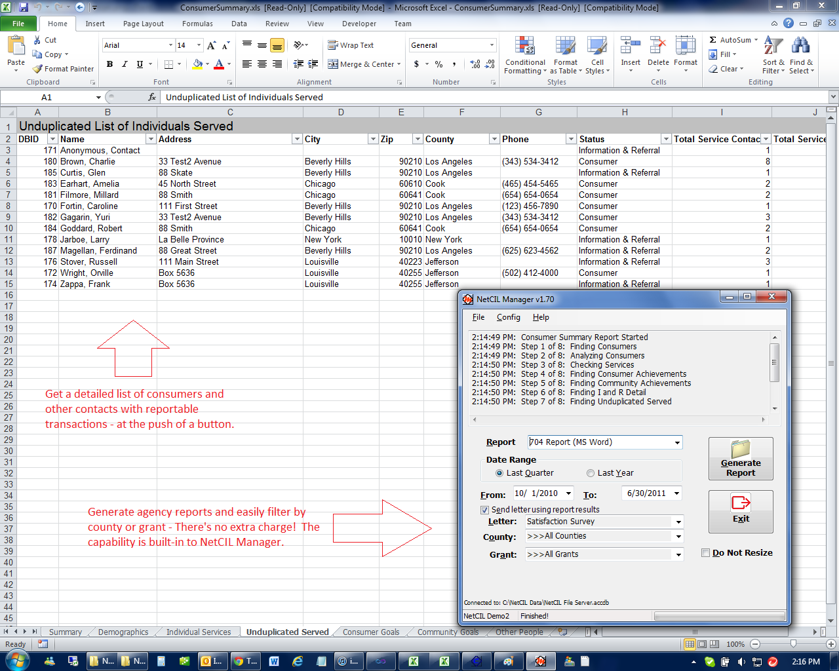Screen dimensions: 839x671
Task: Uncheck Send letter using report results
Action: (485, 510)
